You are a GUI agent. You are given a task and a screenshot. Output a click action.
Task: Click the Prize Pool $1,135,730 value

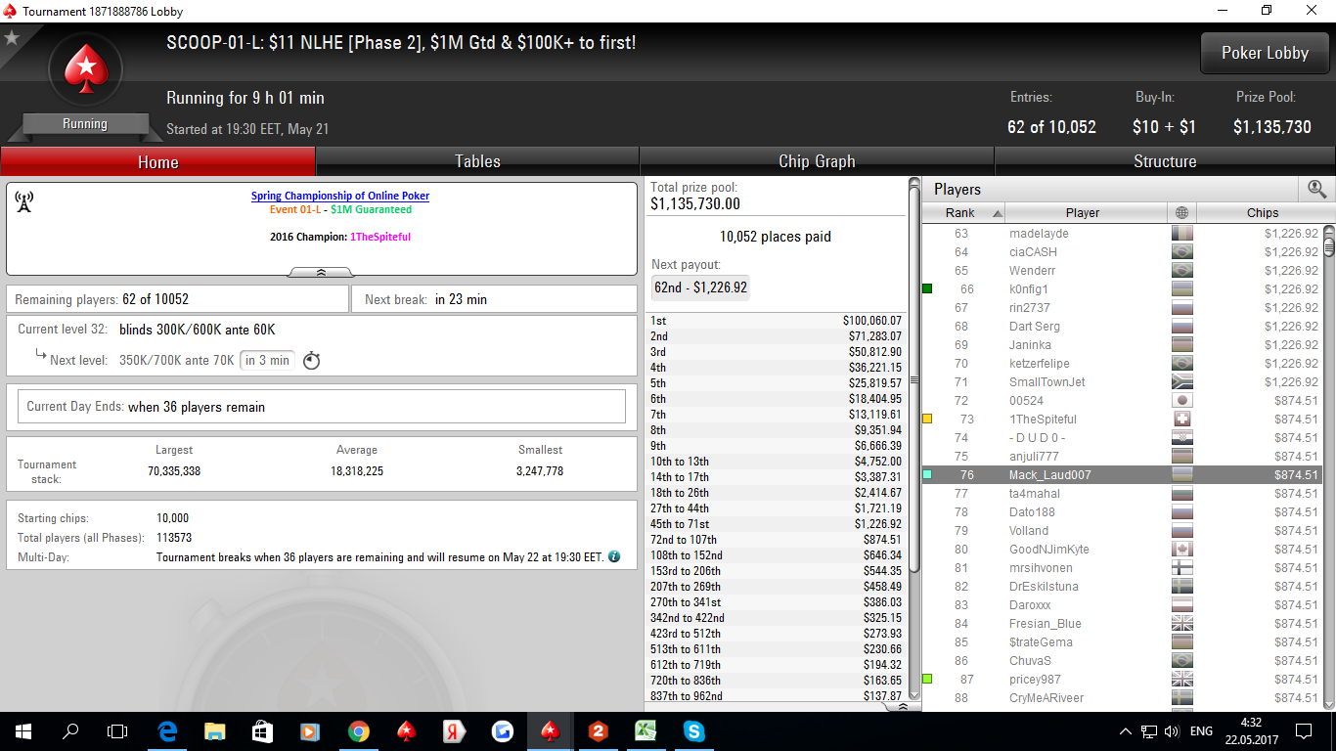point(1271,127)
